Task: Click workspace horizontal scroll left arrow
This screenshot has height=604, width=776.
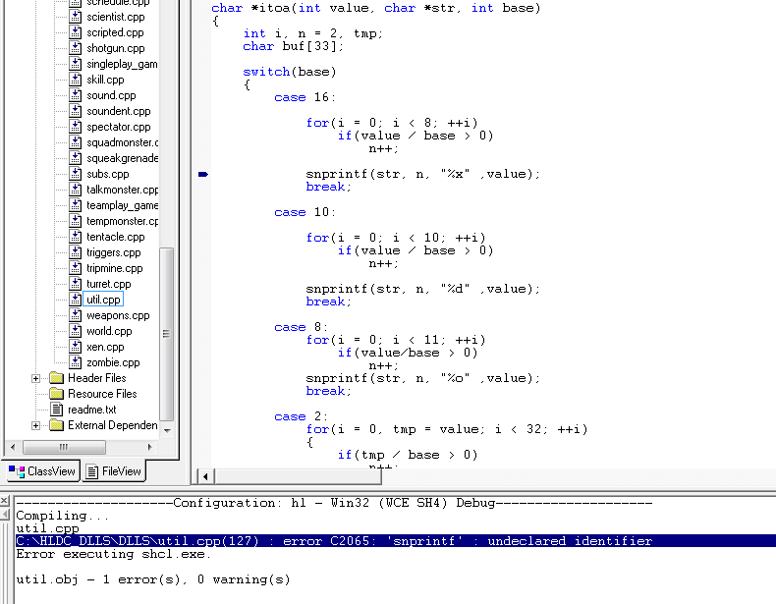Action: pyautogui.click(x=13, y=447)
